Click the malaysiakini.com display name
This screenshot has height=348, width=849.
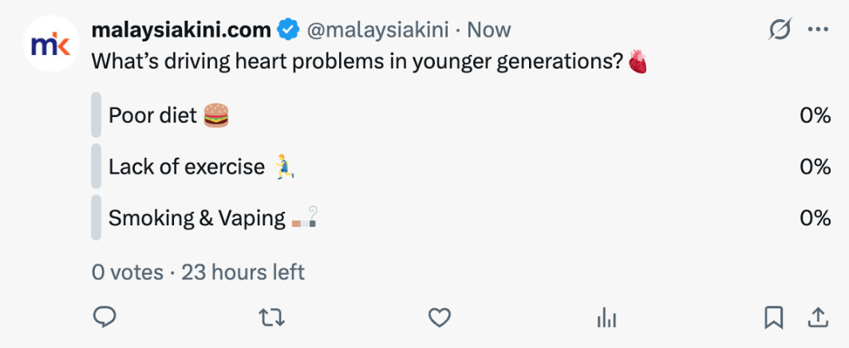(182, 30)
